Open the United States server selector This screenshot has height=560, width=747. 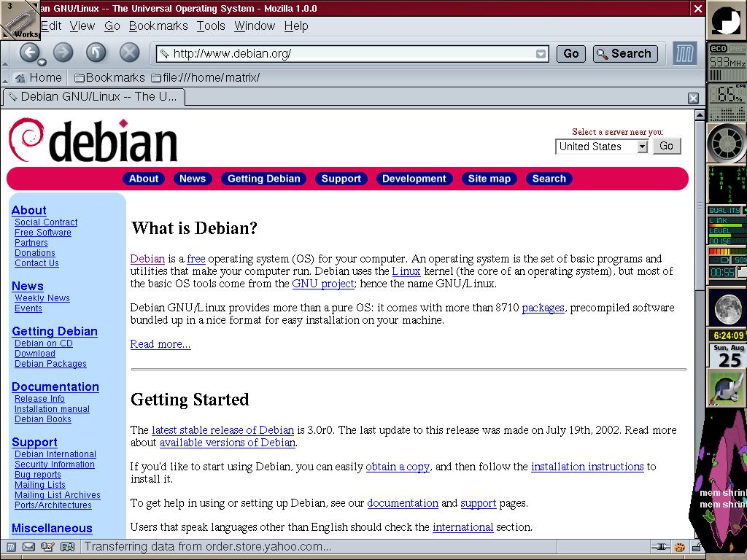602,147
